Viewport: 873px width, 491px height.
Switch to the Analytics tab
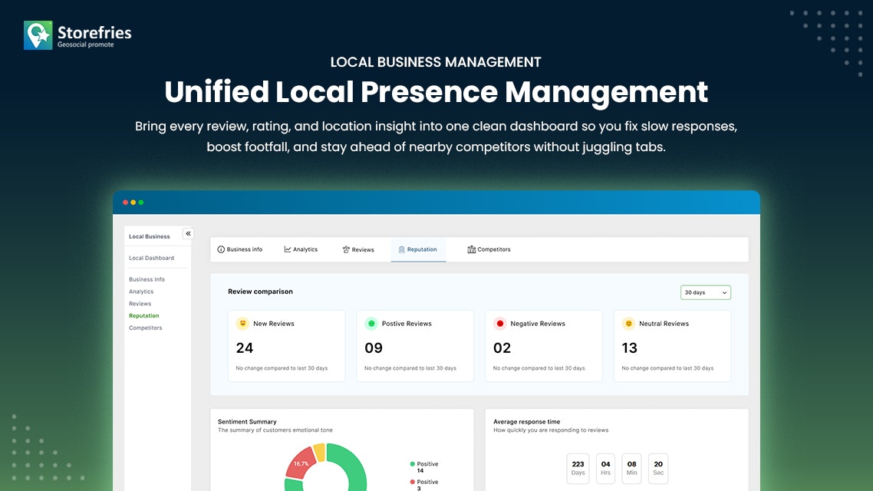[301, 249]
